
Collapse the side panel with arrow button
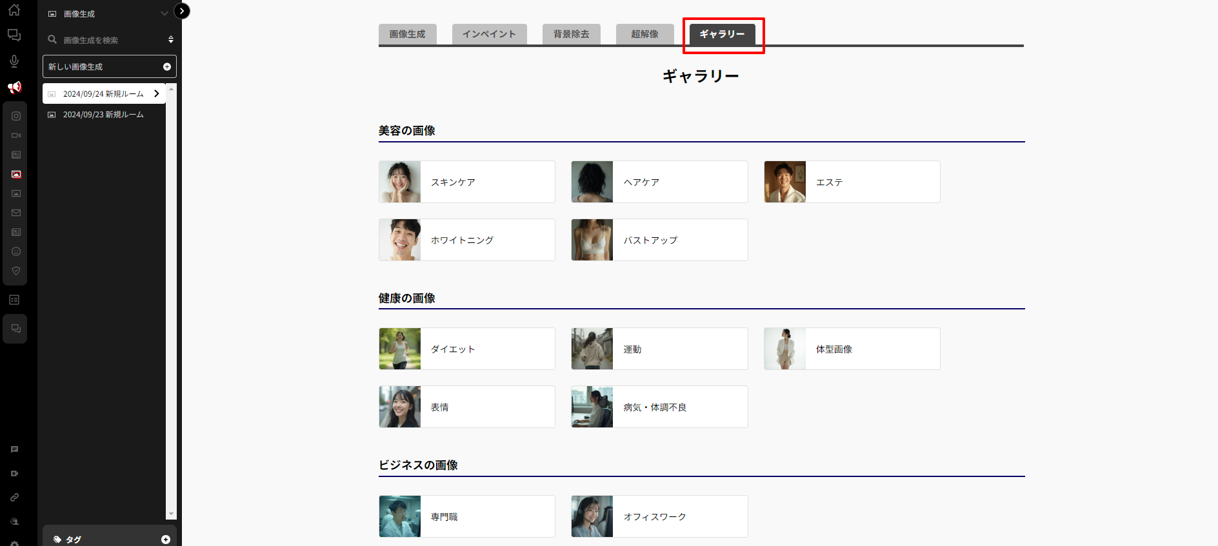click(182, 11)
